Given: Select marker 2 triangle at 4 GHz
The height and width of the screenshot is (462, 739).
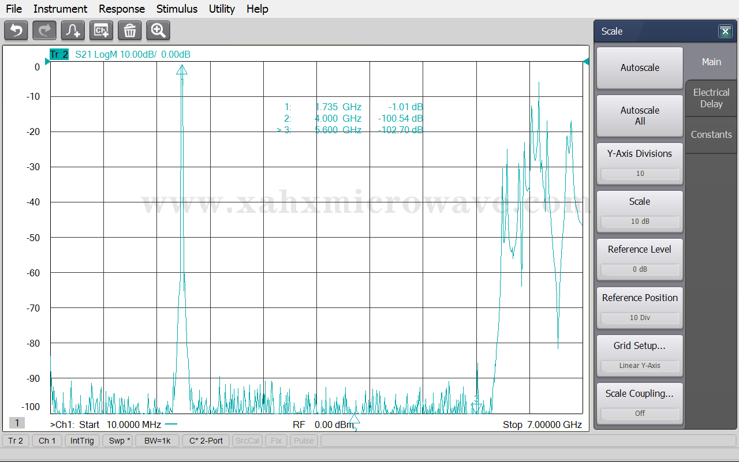Looking at the screenshot, I should (354, 420).
